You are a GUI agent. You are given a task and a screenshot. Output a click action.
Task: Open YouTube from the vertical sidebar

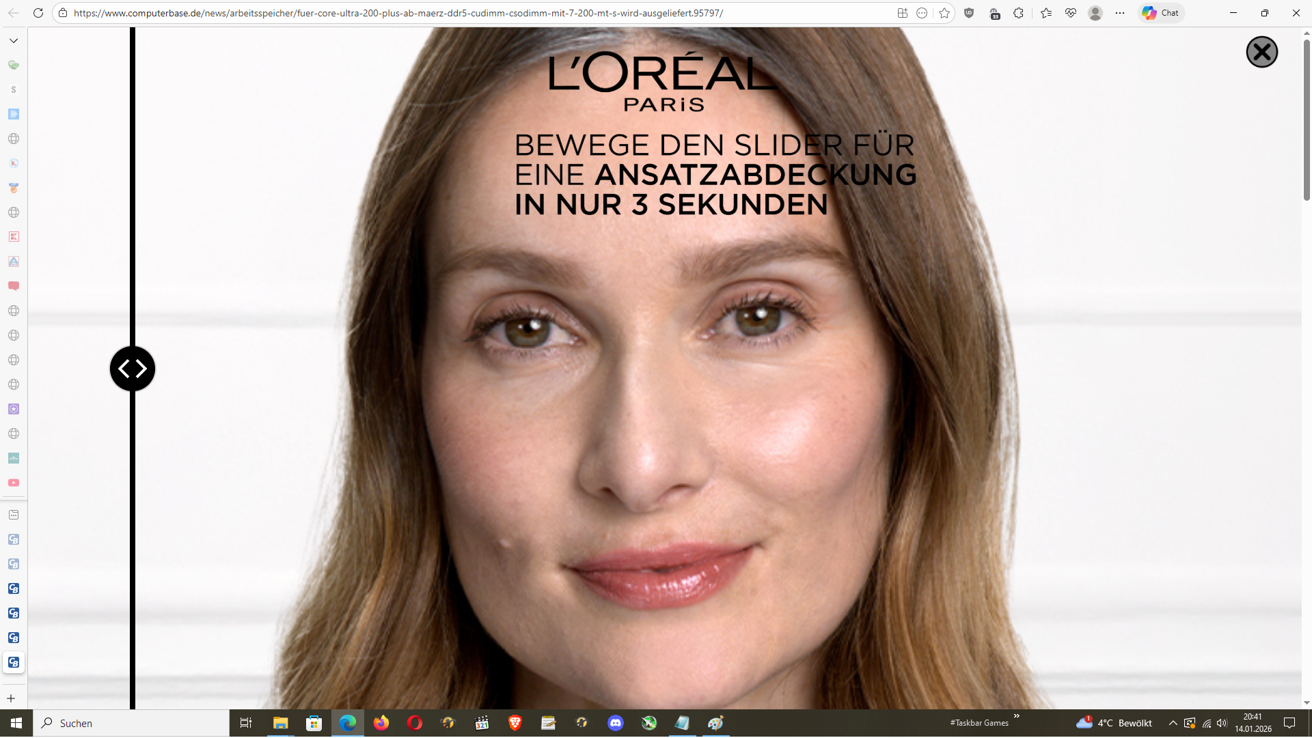(13, 483)
